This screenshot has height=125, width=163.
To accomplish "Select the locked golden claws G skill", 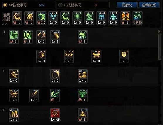I will coord(14,115).
